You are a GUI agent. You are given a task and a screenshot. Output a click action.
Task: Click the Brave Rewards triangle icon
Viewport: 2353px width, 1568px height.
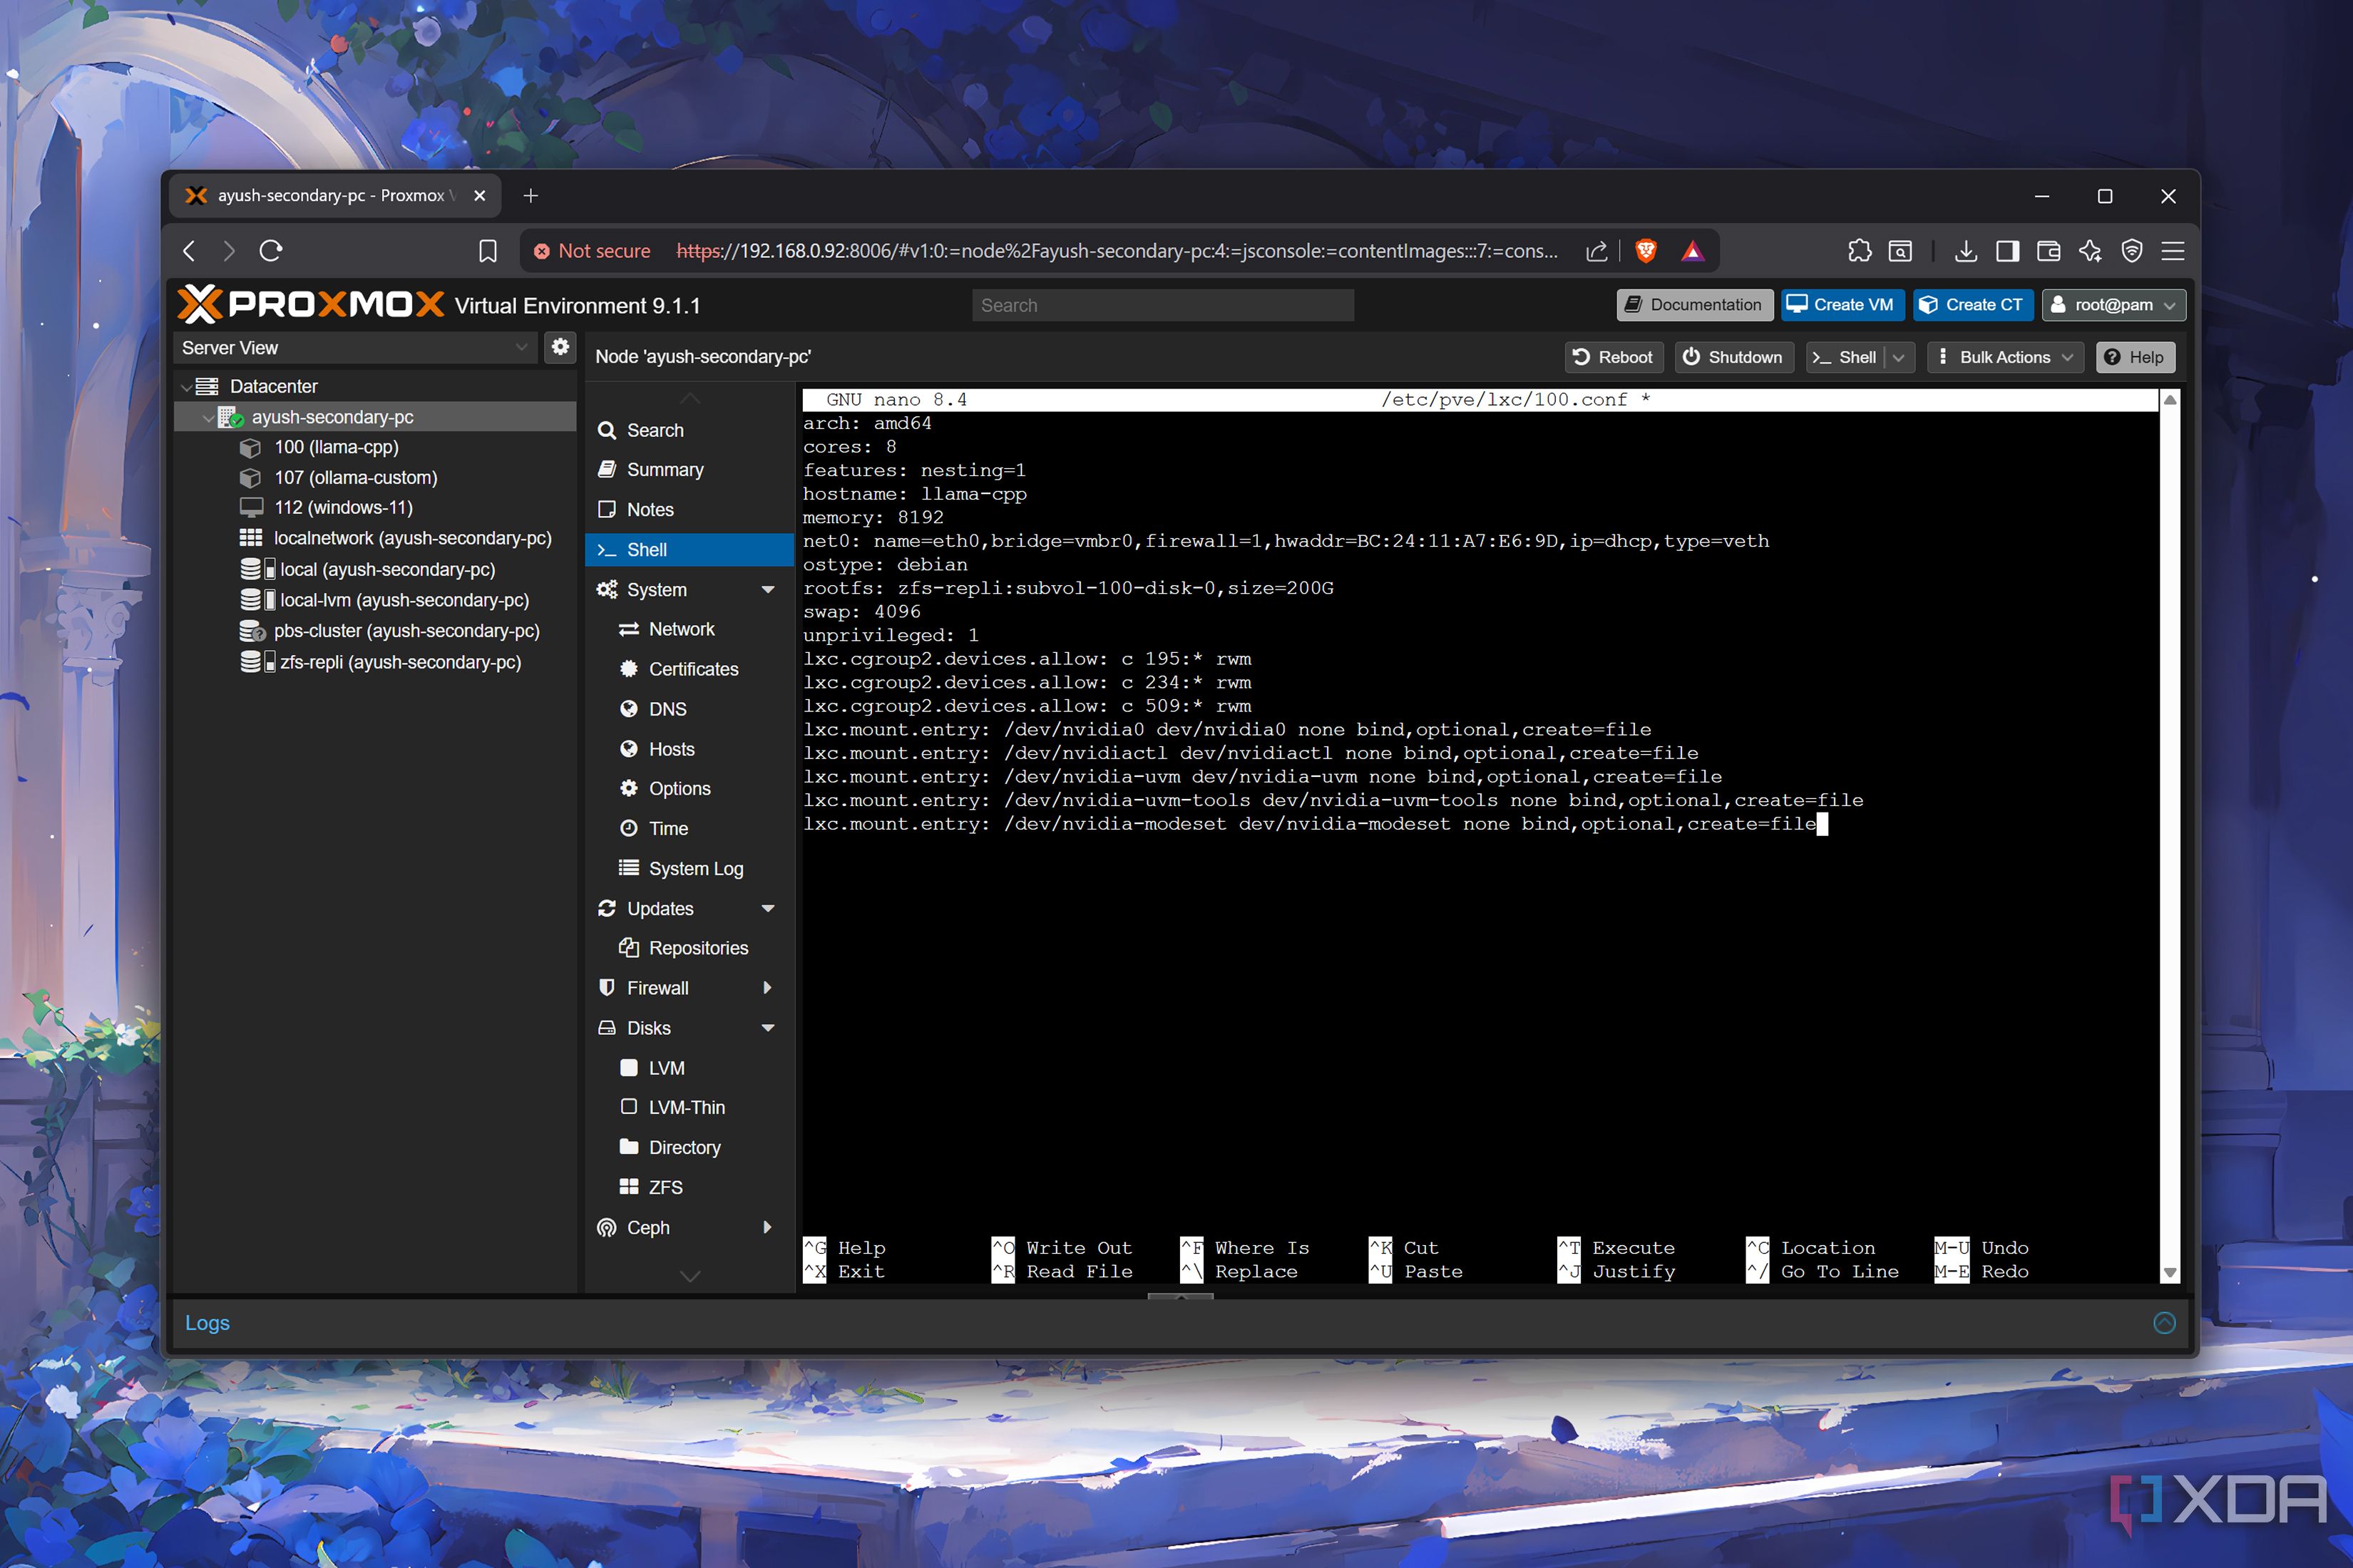pyautogui.click(x=1692, y=251)
